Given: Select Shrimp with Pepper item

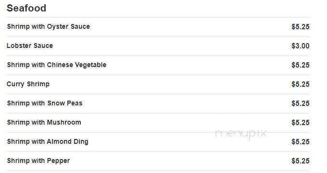Looking at the screenshot, I should [x=38, y=161].
